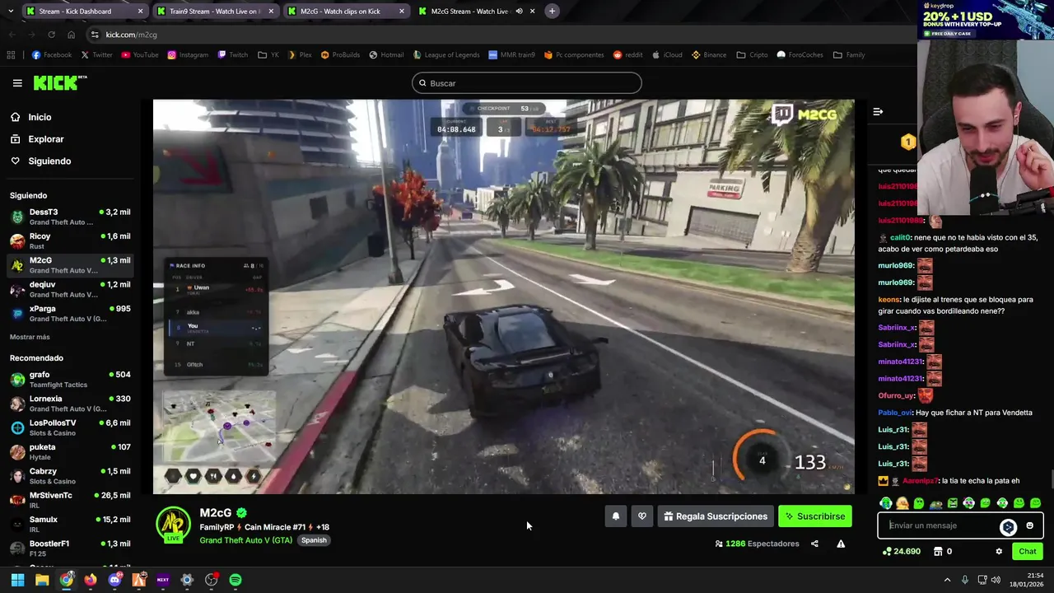Screen dimensions: 1054x593
Task: Click the first emote in quick emote row
Action: [x=886, y=503]
